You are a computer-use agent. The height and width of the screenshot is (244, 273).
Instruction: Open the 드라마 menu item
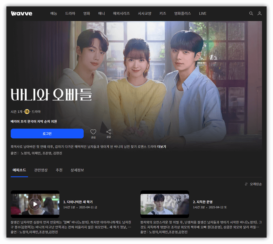click(x=70, y=13)
